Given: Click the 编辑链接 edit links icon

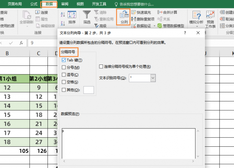Looking at the screenshot, I should tap(38, 26).
